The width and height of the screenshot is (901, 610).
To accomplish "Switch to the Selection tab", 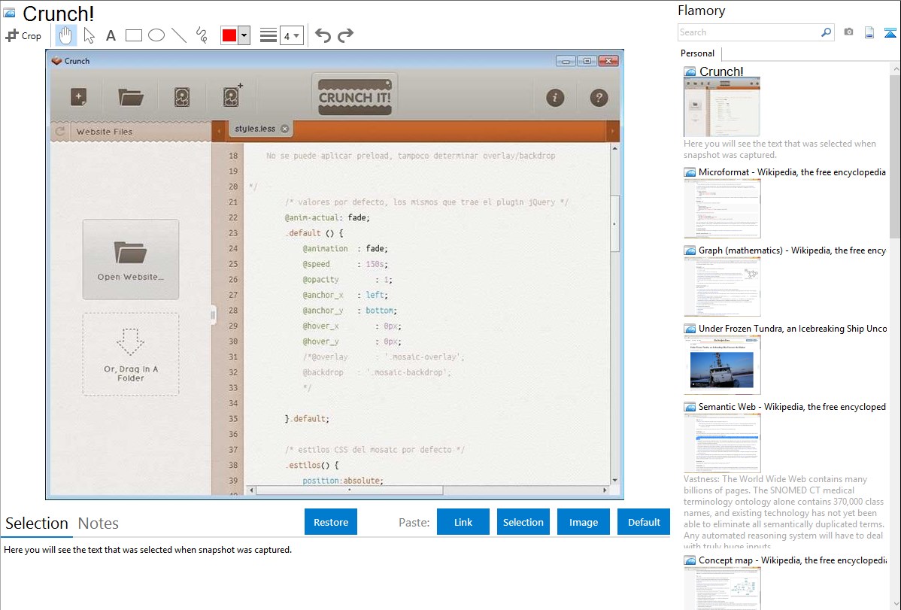I will (x=37, y=524).
